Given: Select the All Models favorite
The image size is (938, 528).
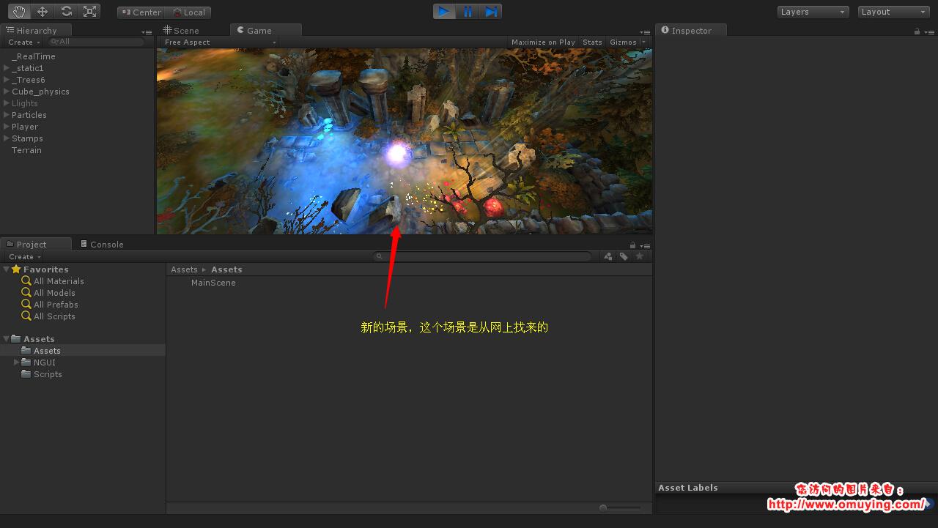Looking at the screenshot, I should click(48, 293).
